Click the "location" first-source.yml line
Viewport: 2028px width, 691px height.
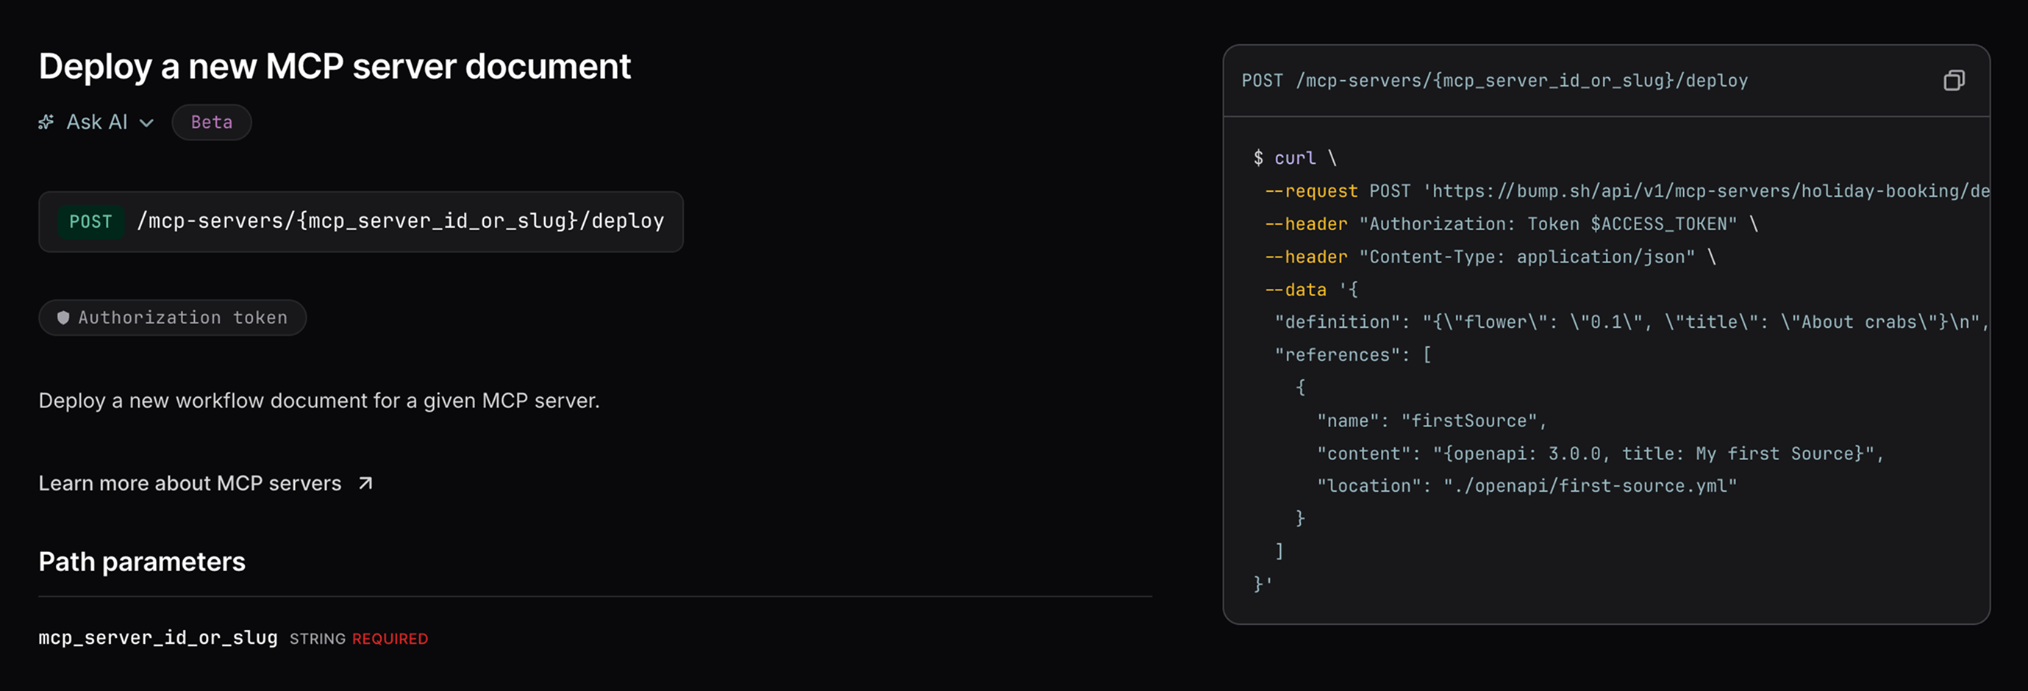[x=1527, y=487]
